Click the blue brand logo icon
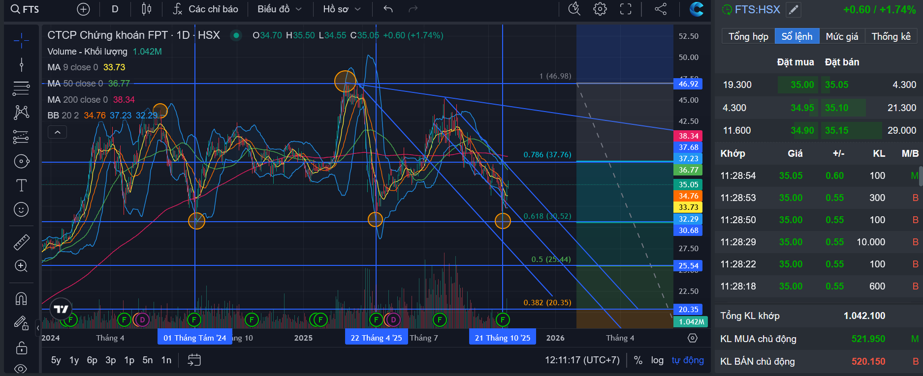The width and height of the screenshot is (923, 376). 697,9
